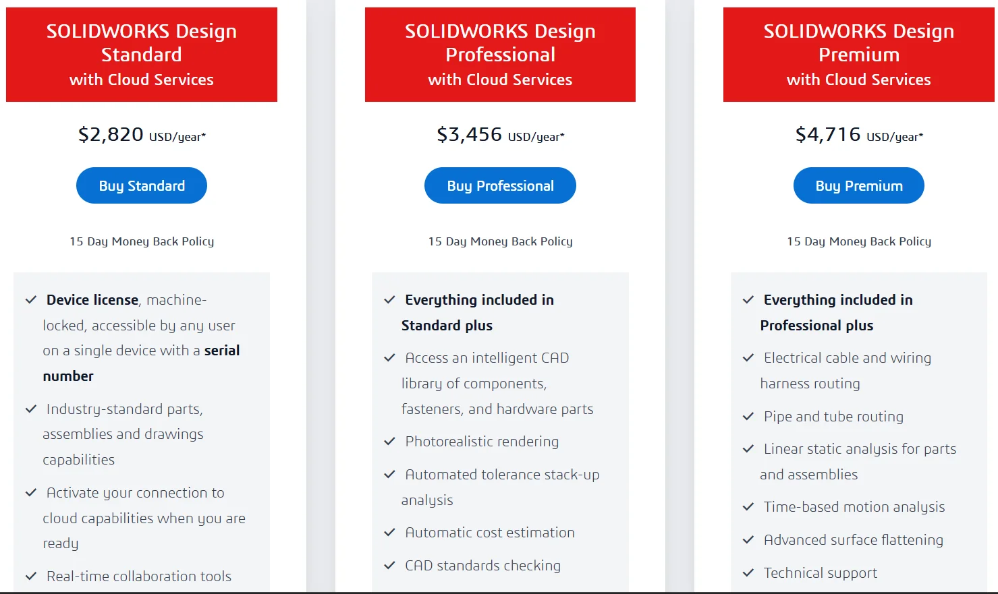Click the checkmark next to Real-time collaboration tools
This screenshot has height=594, width=998.
tap(31, 576)
